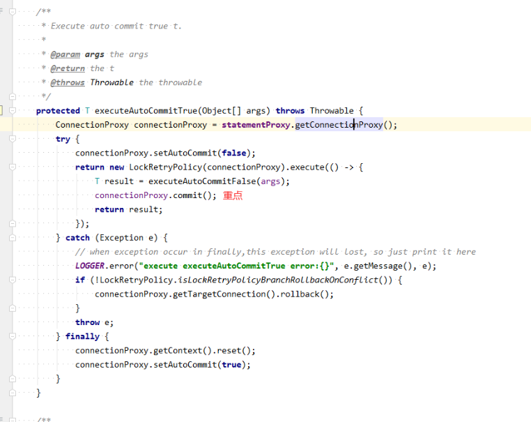Click the executeAutoCommitTrue method name in its declaration

[146, 111]
